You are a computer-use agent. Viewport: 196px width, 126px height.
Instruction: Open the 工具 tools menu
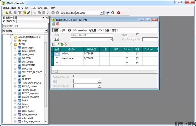pyautogui.click(x=33, y=8)
